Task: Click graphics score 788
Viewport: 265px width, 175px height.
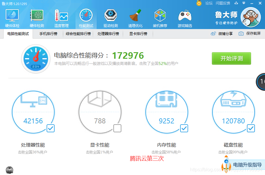Action: click(x=100, y=121)
